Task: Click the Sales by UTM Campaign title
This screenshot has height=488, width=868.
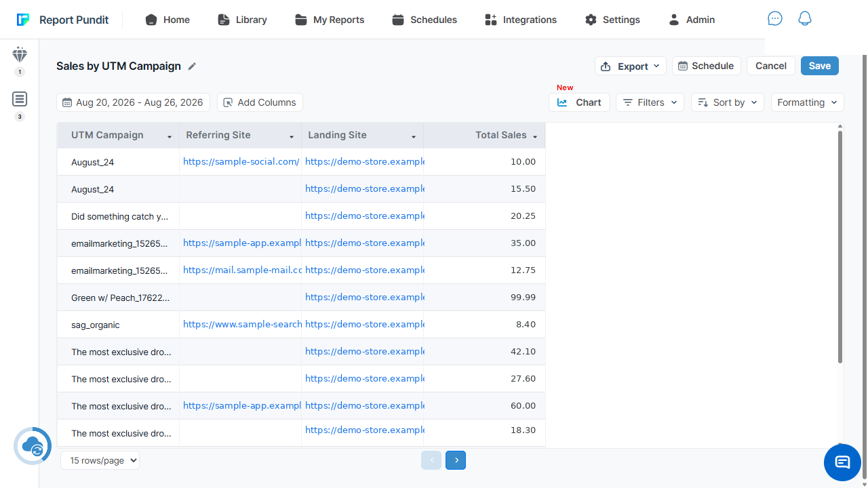Action: pos(119,66)
